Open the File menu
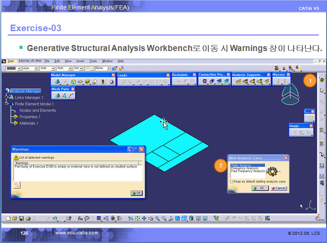Image resolution: width=327 pixels, height=243 pixels. tap(47, 61)
